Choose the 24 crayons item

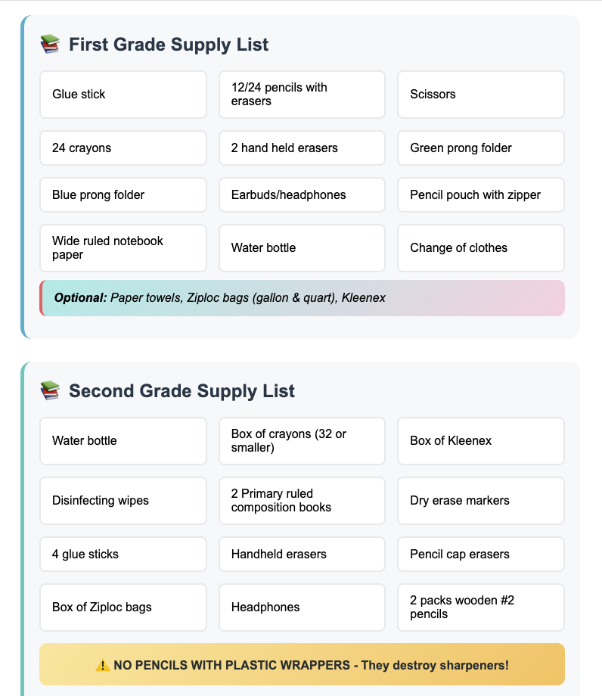(123, 148)
